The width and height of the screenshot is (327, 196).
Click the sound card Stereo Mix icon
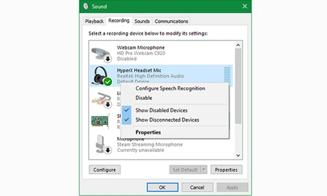pyautogui.click(x=100, y=121)
